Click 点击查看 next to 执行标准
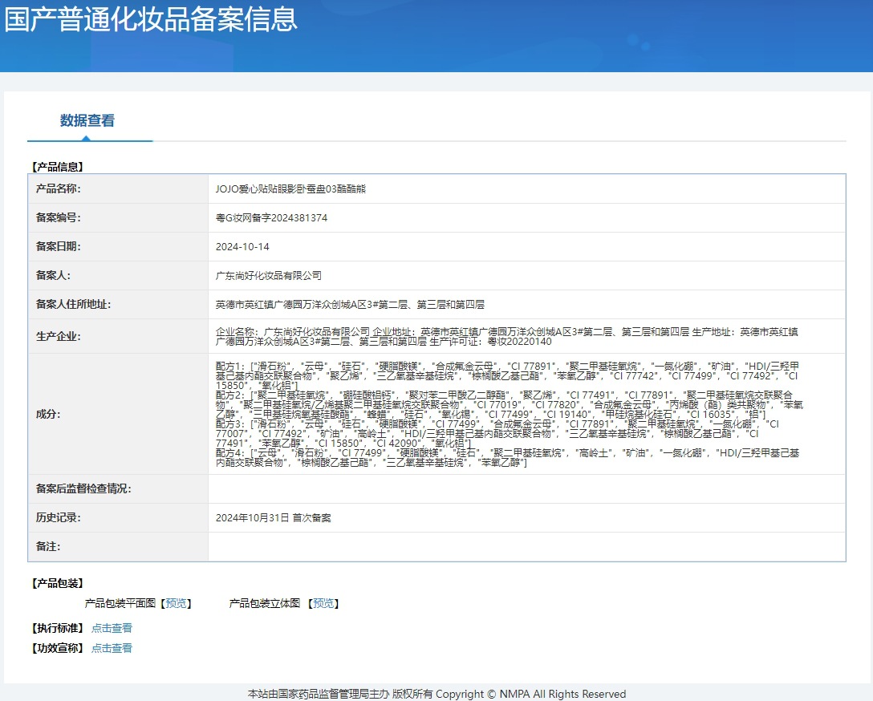873x701 pixels. click(x=112, y=628)
